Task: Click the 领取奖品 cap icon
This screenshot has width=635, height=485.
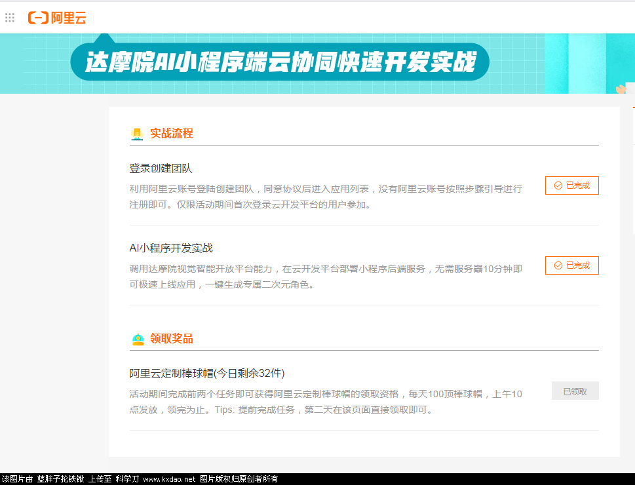Action: pyautogui.click(x=138, y=339)
